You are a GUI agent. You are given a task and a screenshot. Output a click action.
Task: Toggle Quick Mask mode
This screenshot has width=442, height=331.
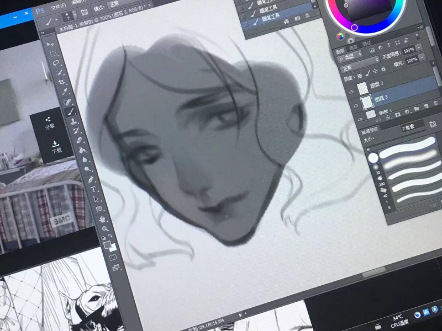click(x=113, y=257)
